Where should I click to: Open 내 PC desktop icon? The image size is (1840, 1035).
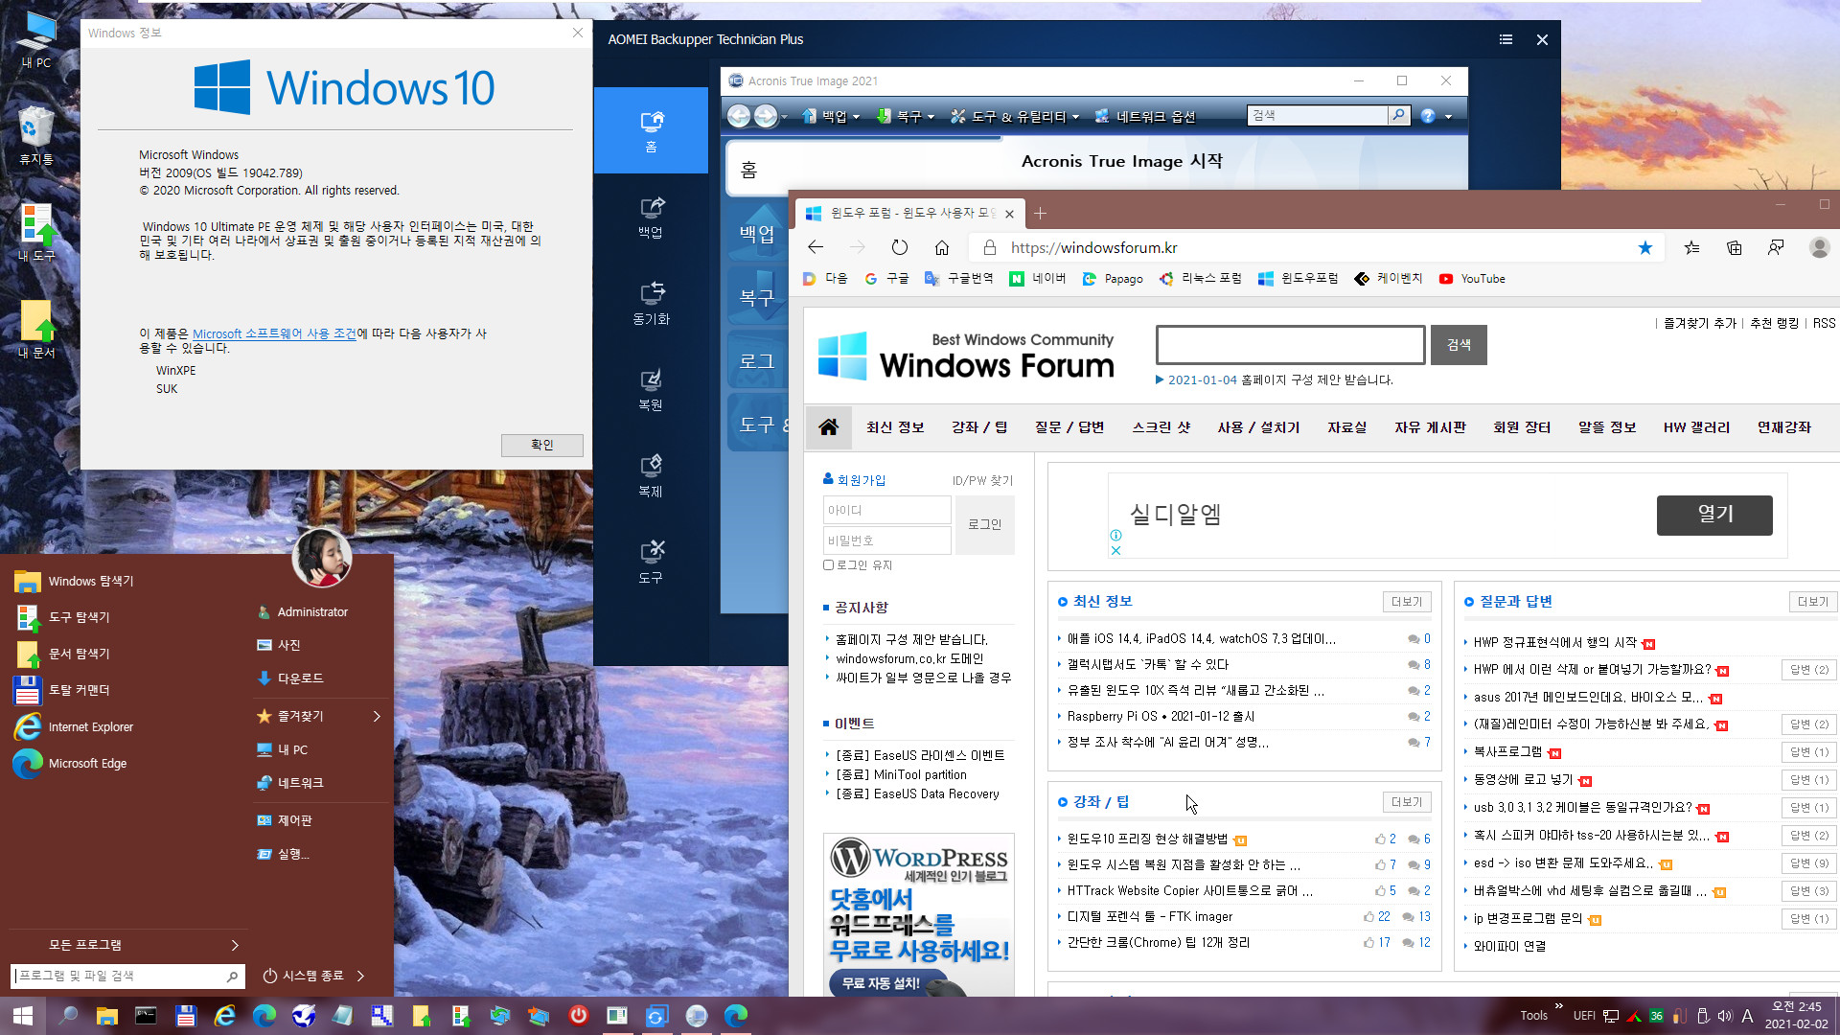pyautogui.click(x=36, y=40)
